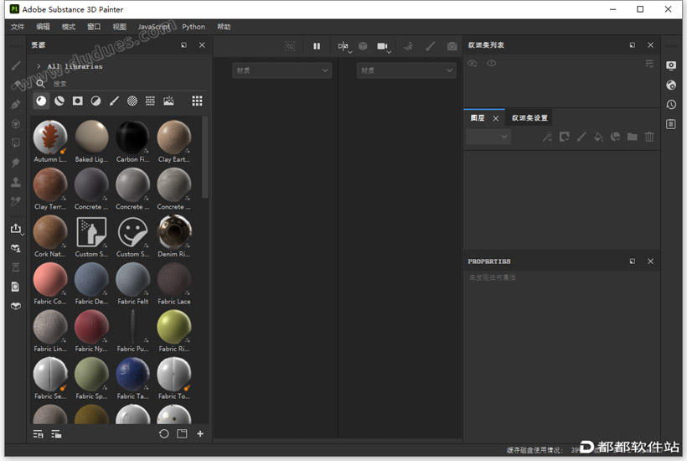Screen dimensions: 687x461
Task: Open assets folder at panel bottom
Action: pyautogui.click(x=182, y=434)
